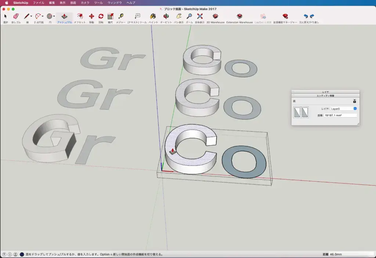Click the 面積 area value field

coord(340,115)
